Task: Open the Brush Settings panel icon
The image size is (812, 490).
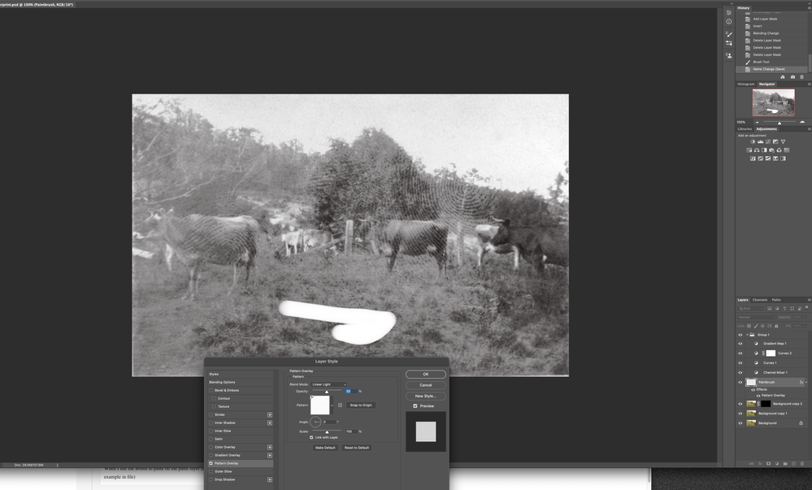Action: (729, 34)
